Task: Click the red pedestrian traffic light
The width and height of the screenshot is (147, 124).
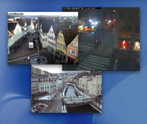Action: [x=96, y=41]
